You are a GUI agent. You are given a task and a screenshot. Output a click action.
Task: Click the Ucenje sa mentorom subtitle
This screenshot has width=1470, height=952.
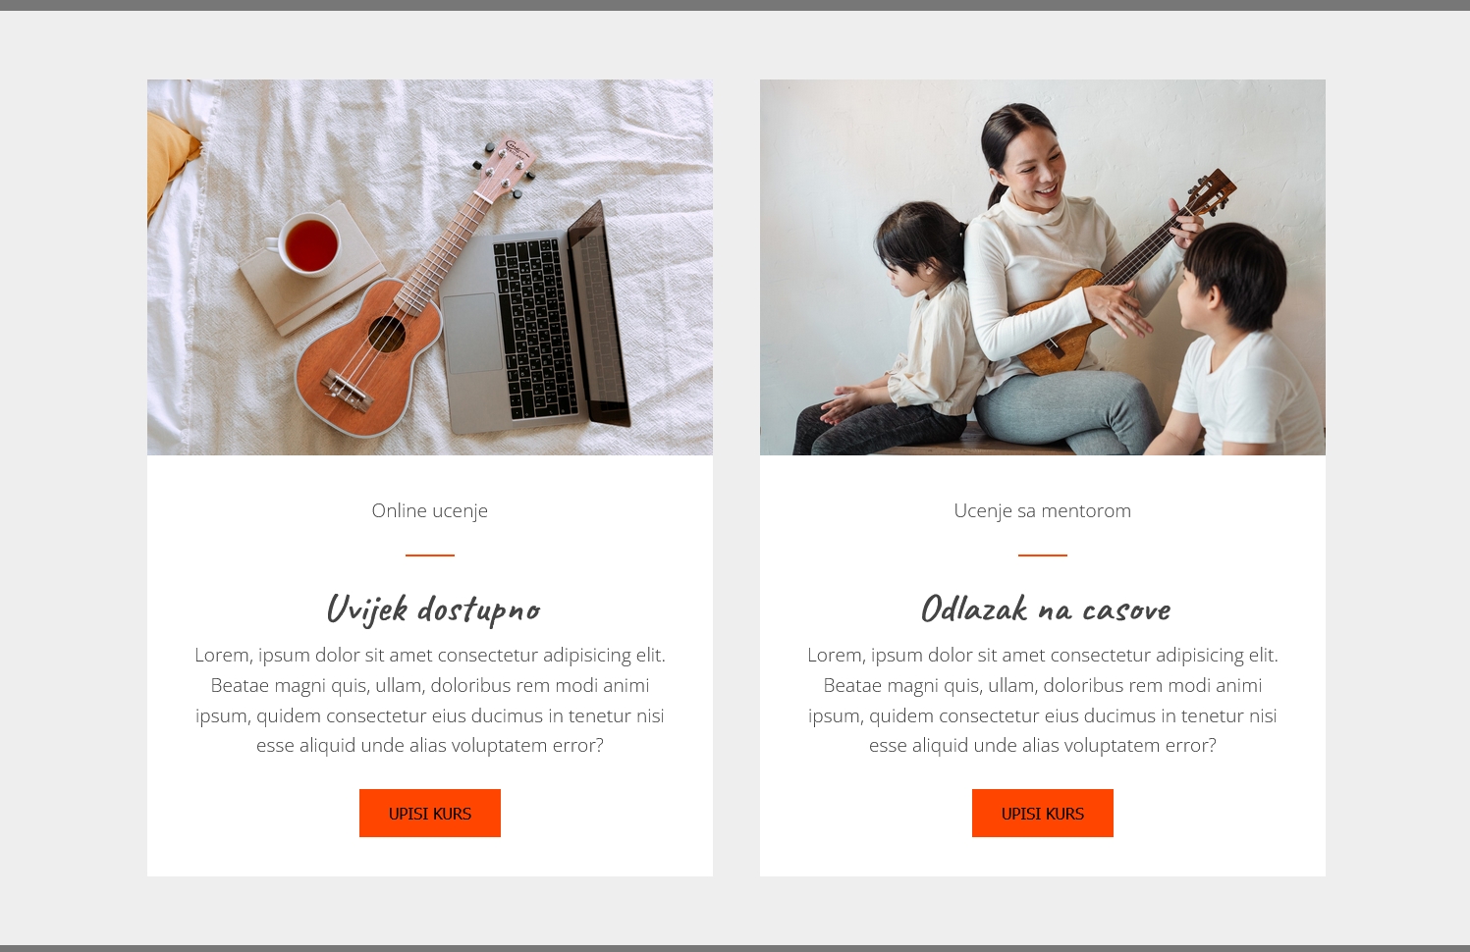tap(1043, 510)
